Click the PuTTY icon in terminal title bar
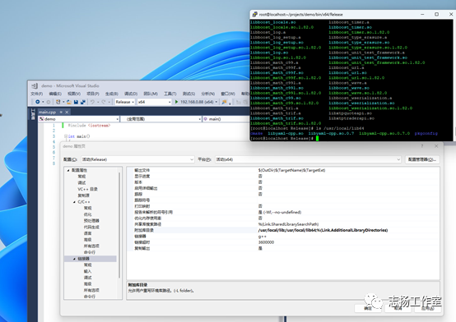Image resolution: width=456 pixels, height=322 pixels. coord(255,14)
